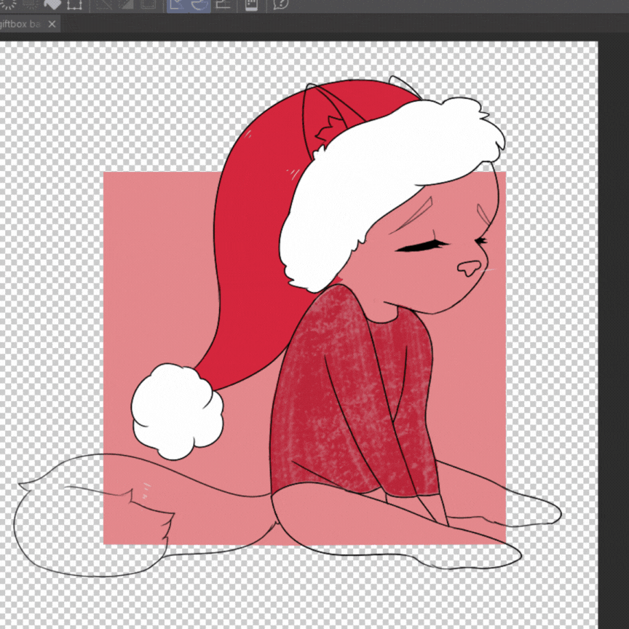Select the Fill bucket icon
The height and width of the screenshot is (629, 629).
point(52,4)
